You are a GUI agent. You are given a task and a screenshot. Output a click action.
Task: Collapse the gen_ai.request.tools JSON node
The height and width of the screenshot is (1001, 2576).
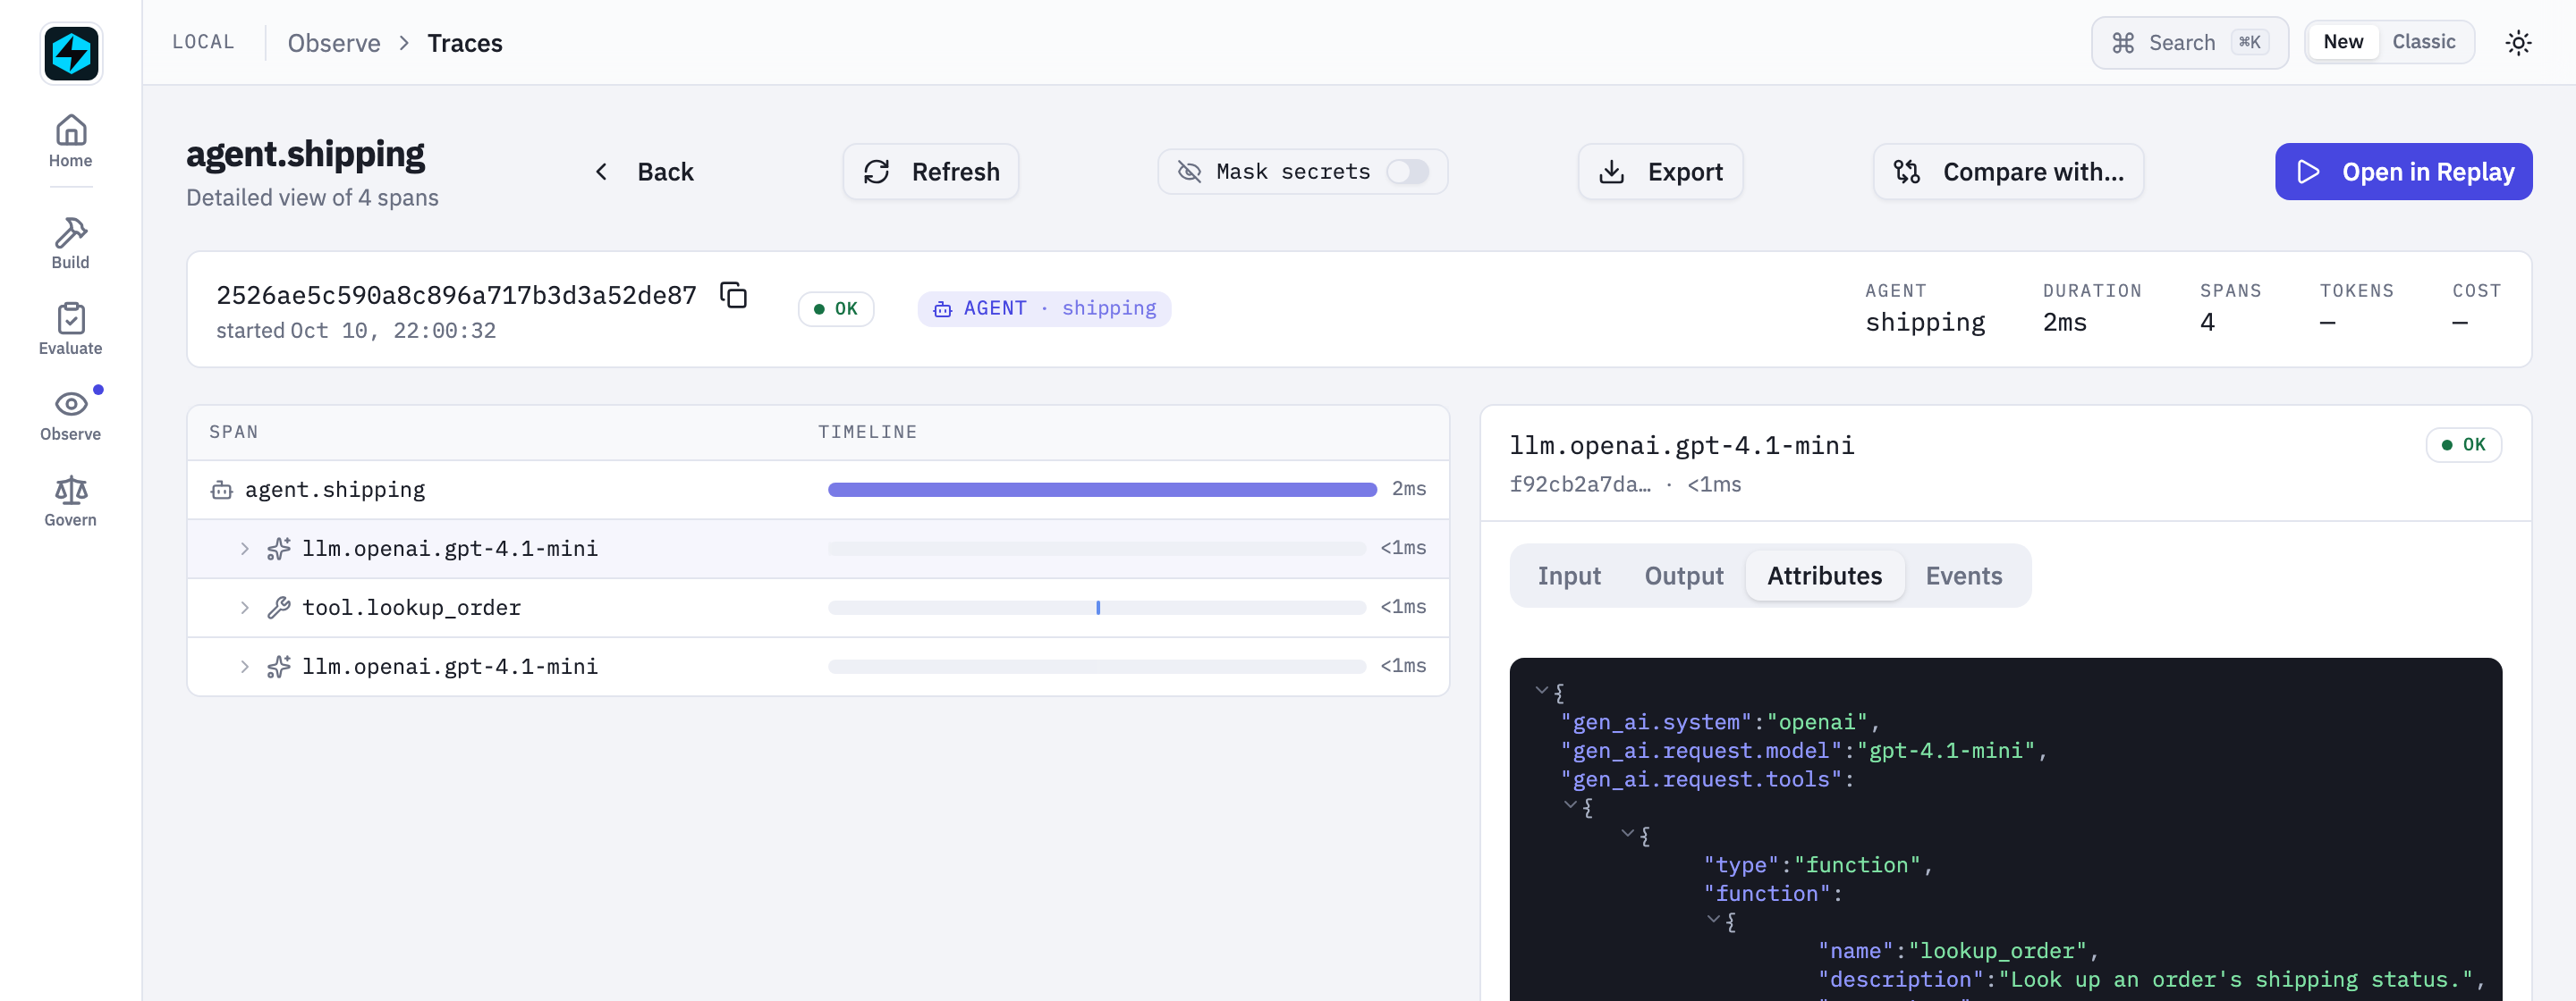pos(1570,806)
